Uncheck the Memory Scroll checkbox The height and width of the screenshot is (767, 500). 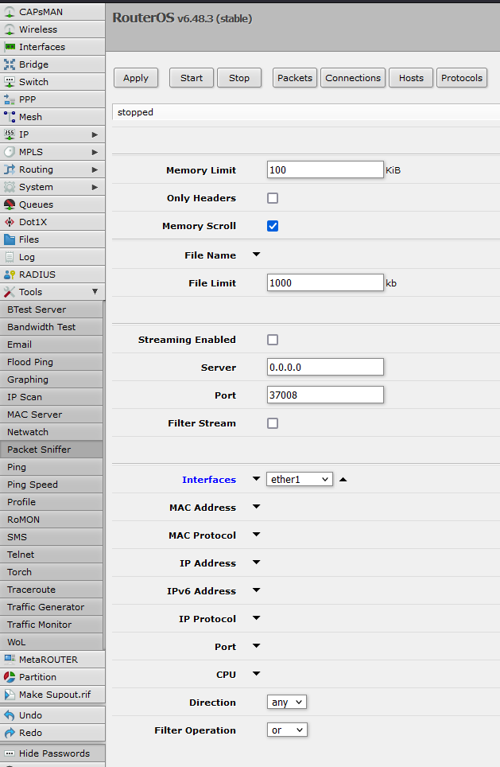(x=273, y=226)
